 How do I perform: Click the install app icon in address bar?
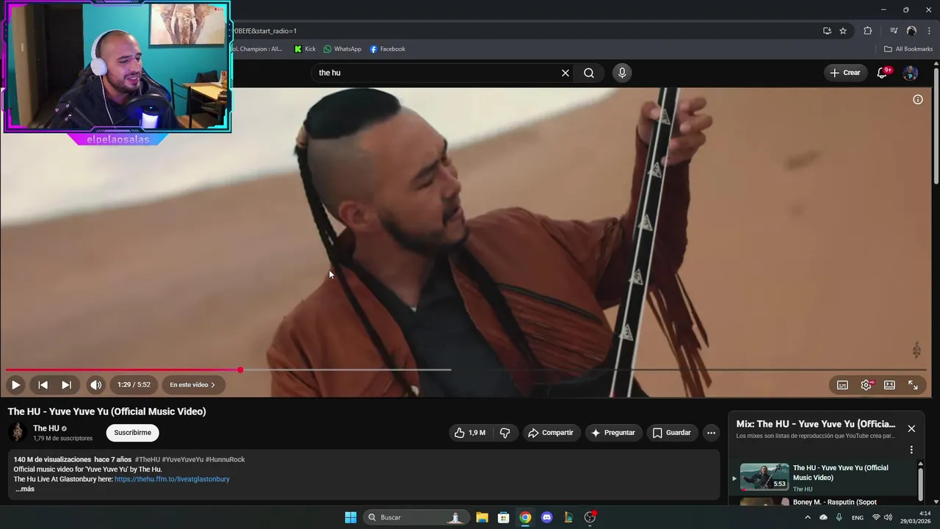tap(827, 31)
